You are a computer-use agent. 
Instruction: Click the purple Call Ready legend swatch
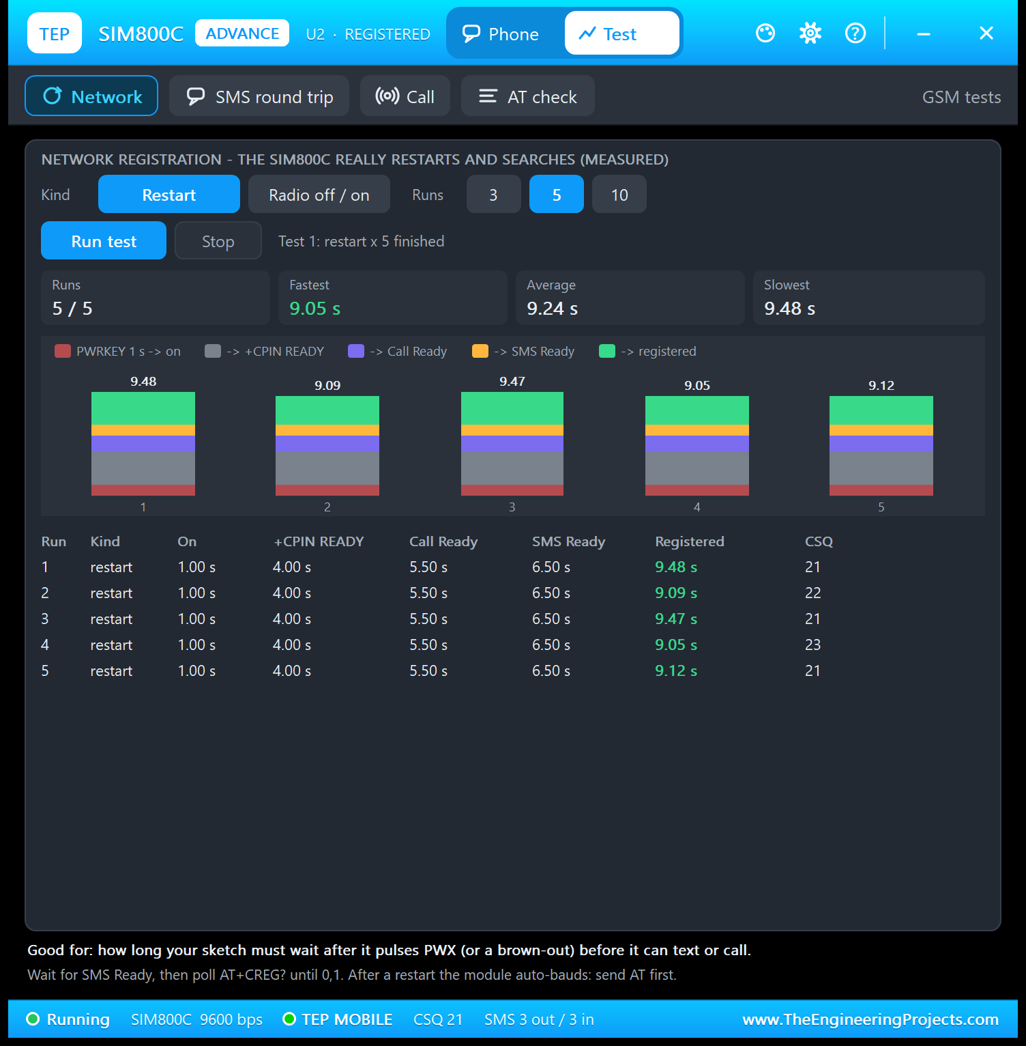[356, 351]
